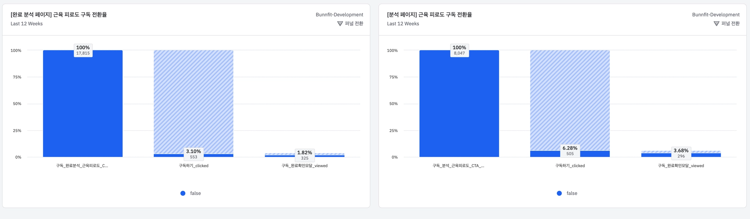
Task: Select the solid 100% bar with 17,815 users
Action: pos(83,106)
